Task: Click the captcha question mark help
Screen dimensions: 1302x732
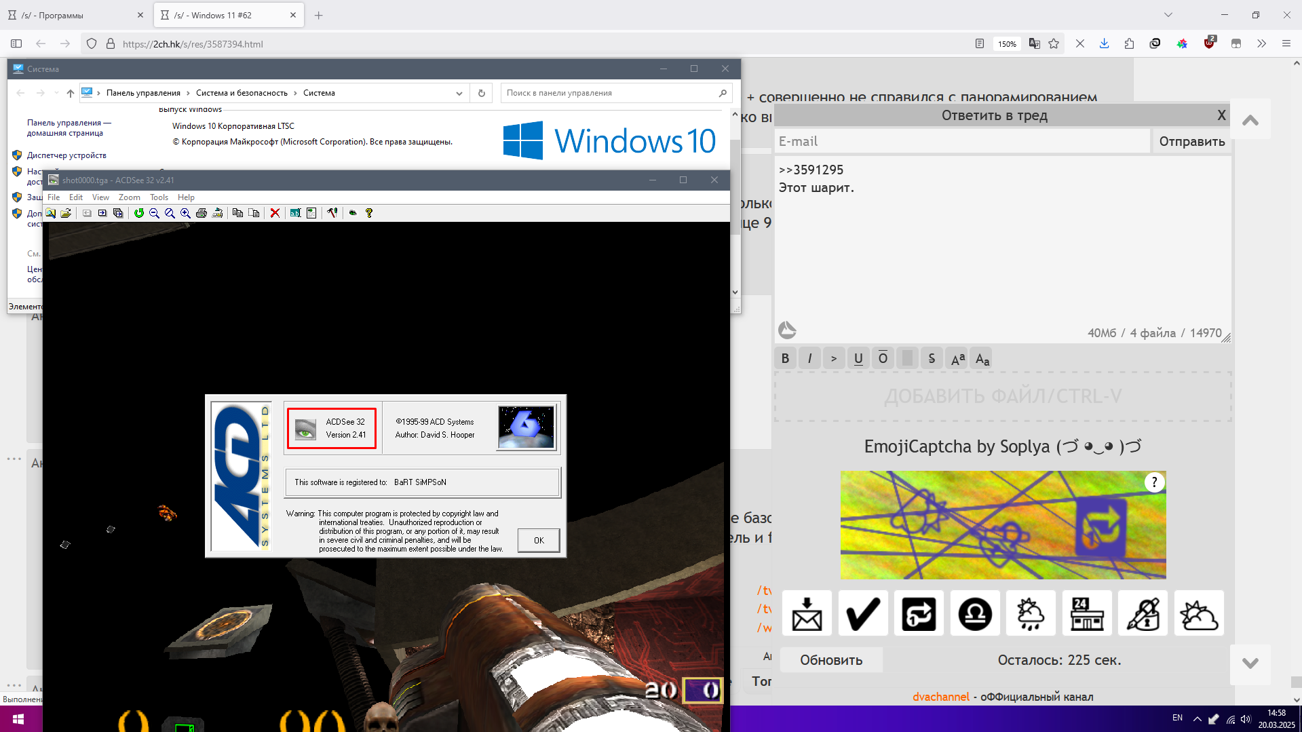Action: (1154, 482)
